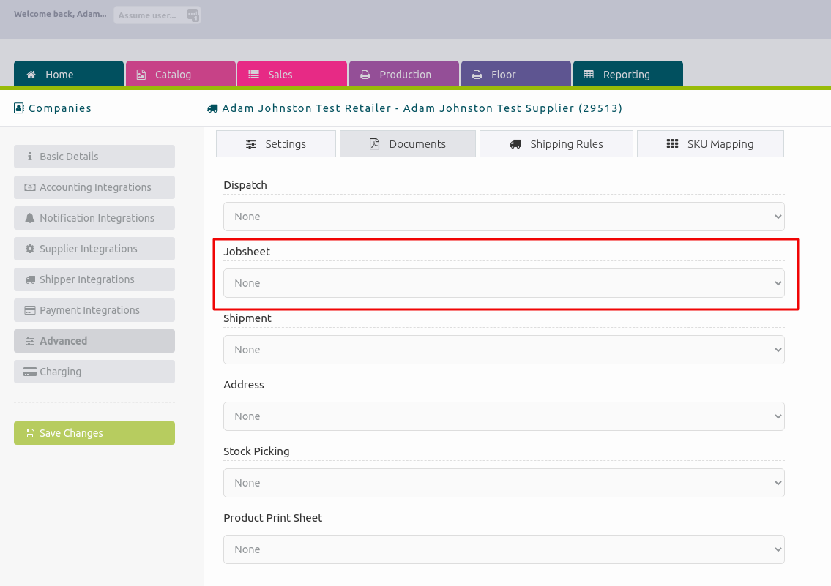
Task: Click the Floor tab printer icon
Action: click(x=477, y=75)
